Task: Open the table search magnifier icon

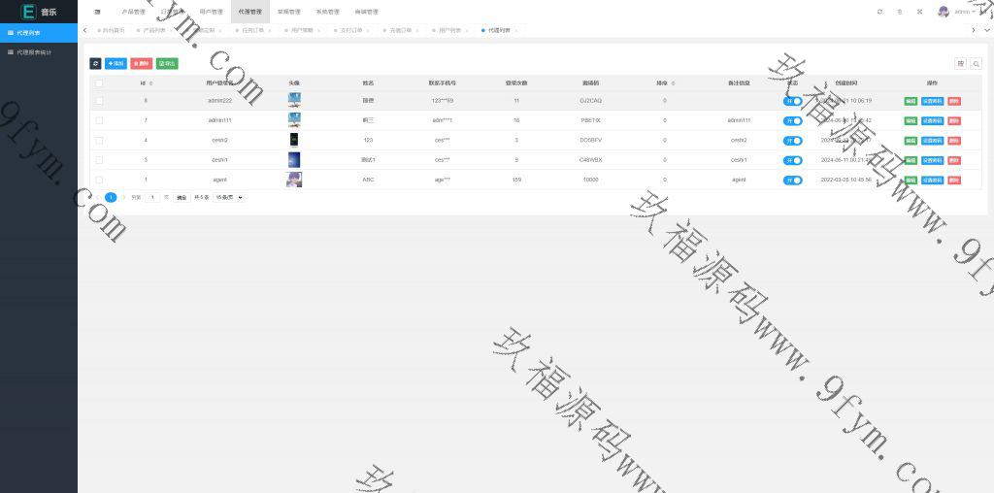Action: click(x=976, y=63)
